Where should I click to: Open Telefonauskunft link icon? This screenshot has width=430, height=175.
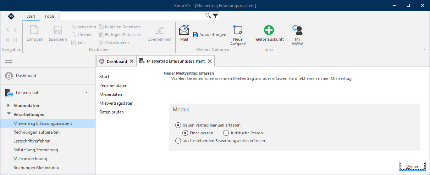(x=269, y=30)
